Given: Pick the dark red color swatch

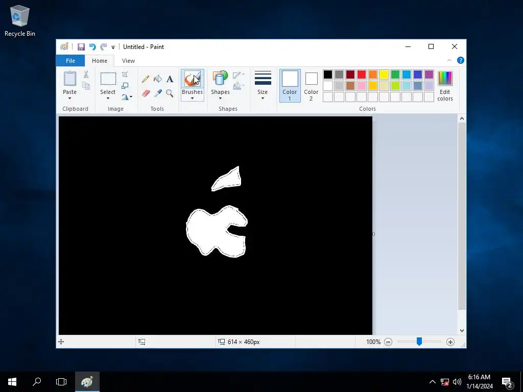Looking at the screenshot, I should [x=350, y=75].
